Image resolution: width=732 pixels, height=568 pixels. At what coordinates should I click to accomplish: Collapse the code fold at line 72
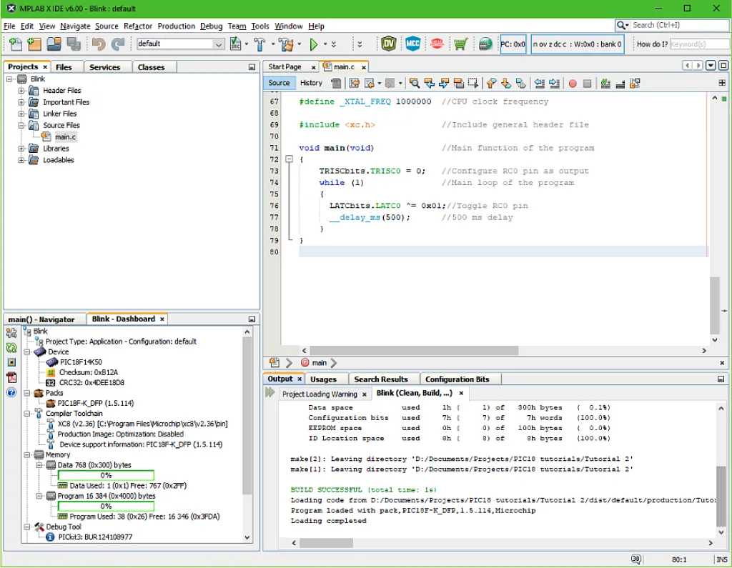(289, 159)
